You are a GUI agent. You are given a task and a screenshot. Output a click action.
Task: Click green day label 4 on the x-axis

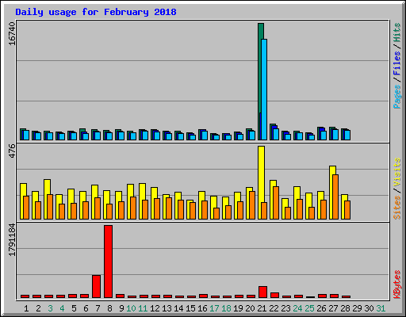pos(62,308)
